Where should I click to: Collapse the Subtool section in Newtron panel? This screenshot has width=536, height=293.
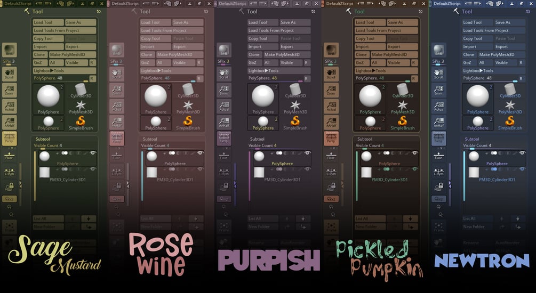(472, 139)
